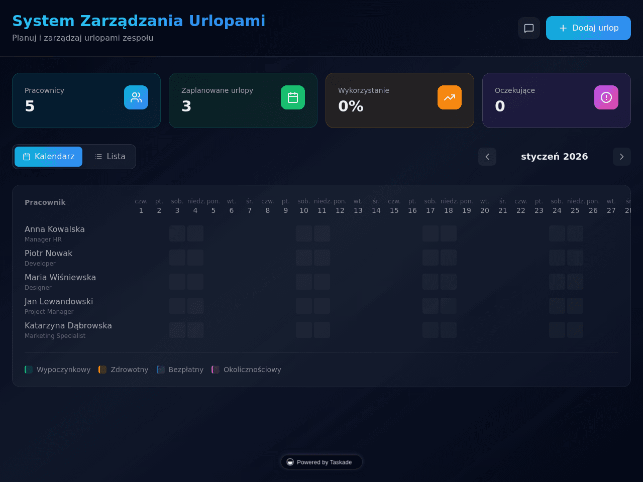Click the day 1 czw. column header

point(141,206)
